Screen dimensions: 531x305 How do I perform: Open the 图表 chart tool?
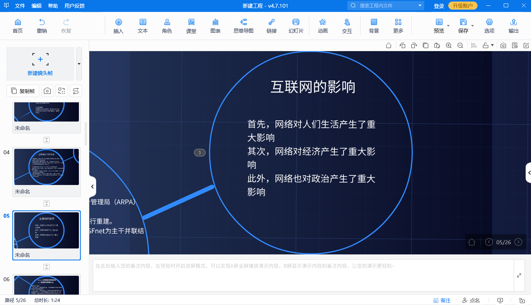(215, 26)
